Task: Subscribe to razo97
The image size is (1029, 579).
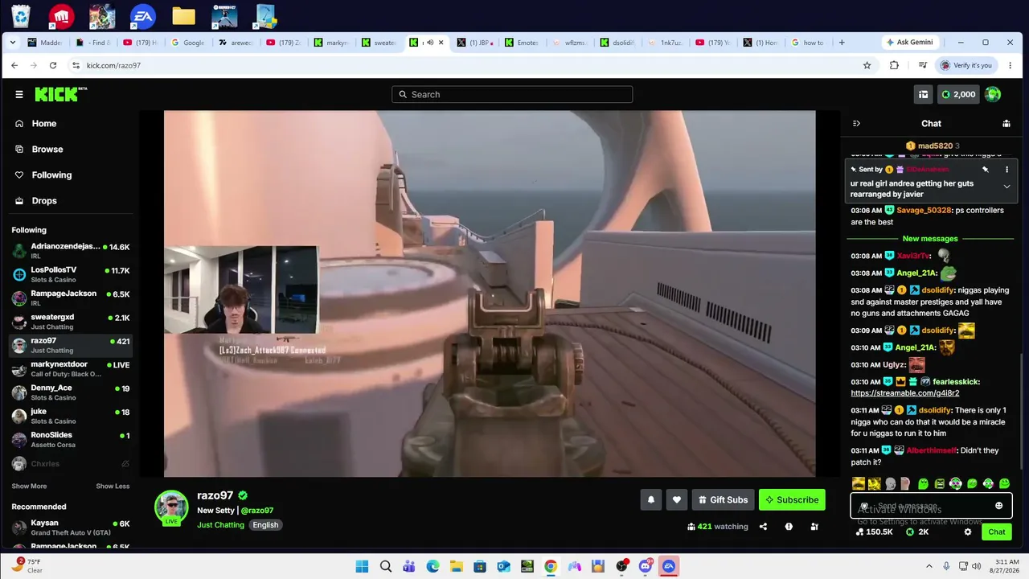Action: tap(792, 499)
